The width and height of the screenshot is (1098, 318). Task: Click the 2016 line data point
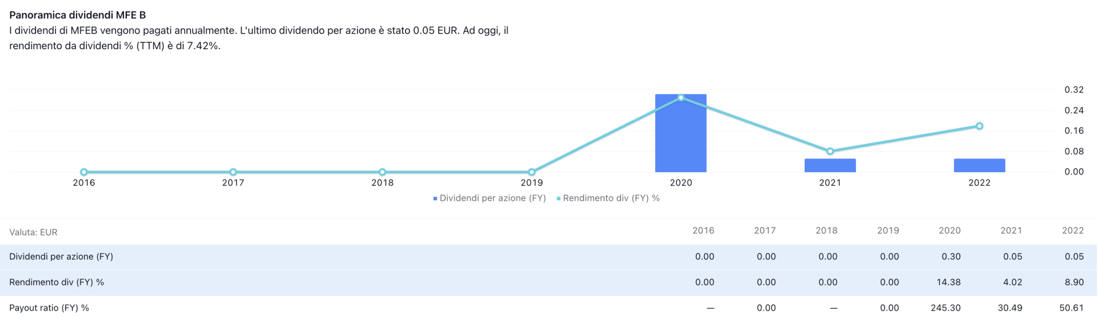(84, 172)
